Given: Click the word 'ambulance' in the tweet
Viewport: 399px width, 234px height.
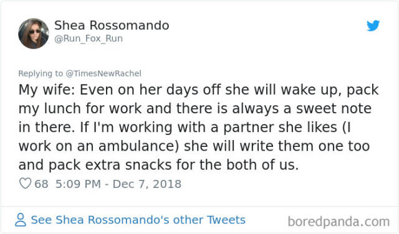Looking at the screenshot, I should [x=137, y=146].
